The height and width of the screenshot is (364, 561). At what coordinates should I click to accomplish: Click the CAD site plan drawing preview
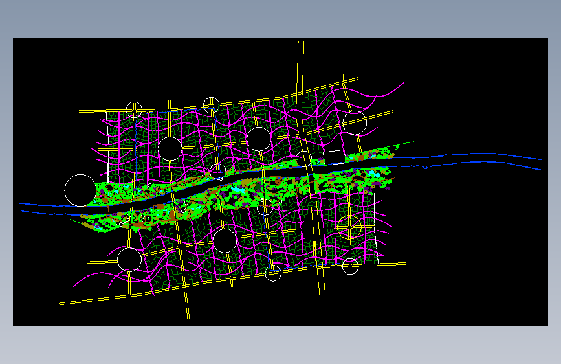click(280, 181)
